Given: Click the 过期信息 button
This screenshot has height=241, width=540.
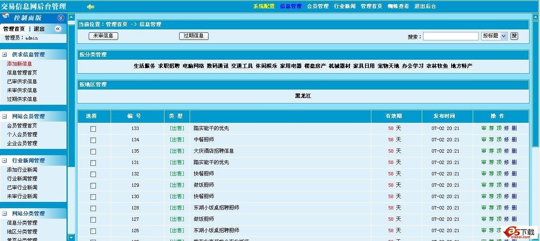Looking at the screenshot, I should point(194,36).
